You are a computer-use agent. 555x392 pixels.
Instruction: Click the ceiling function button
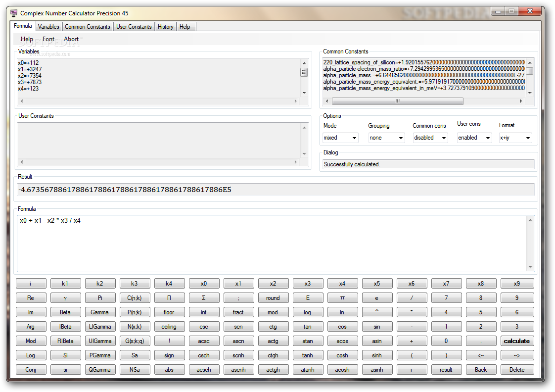(169, 327)
